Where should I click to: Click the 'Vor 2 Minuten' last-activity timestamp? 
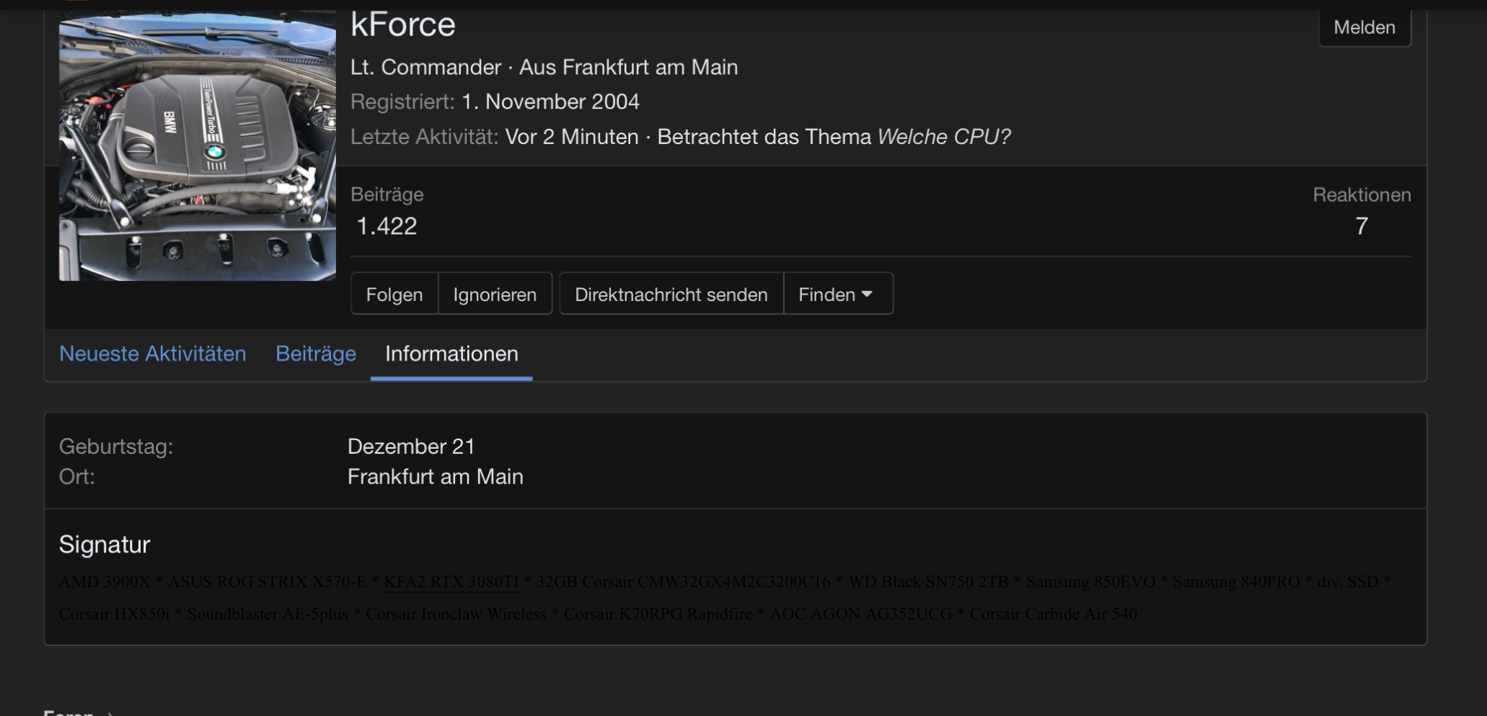click(572, 137)
